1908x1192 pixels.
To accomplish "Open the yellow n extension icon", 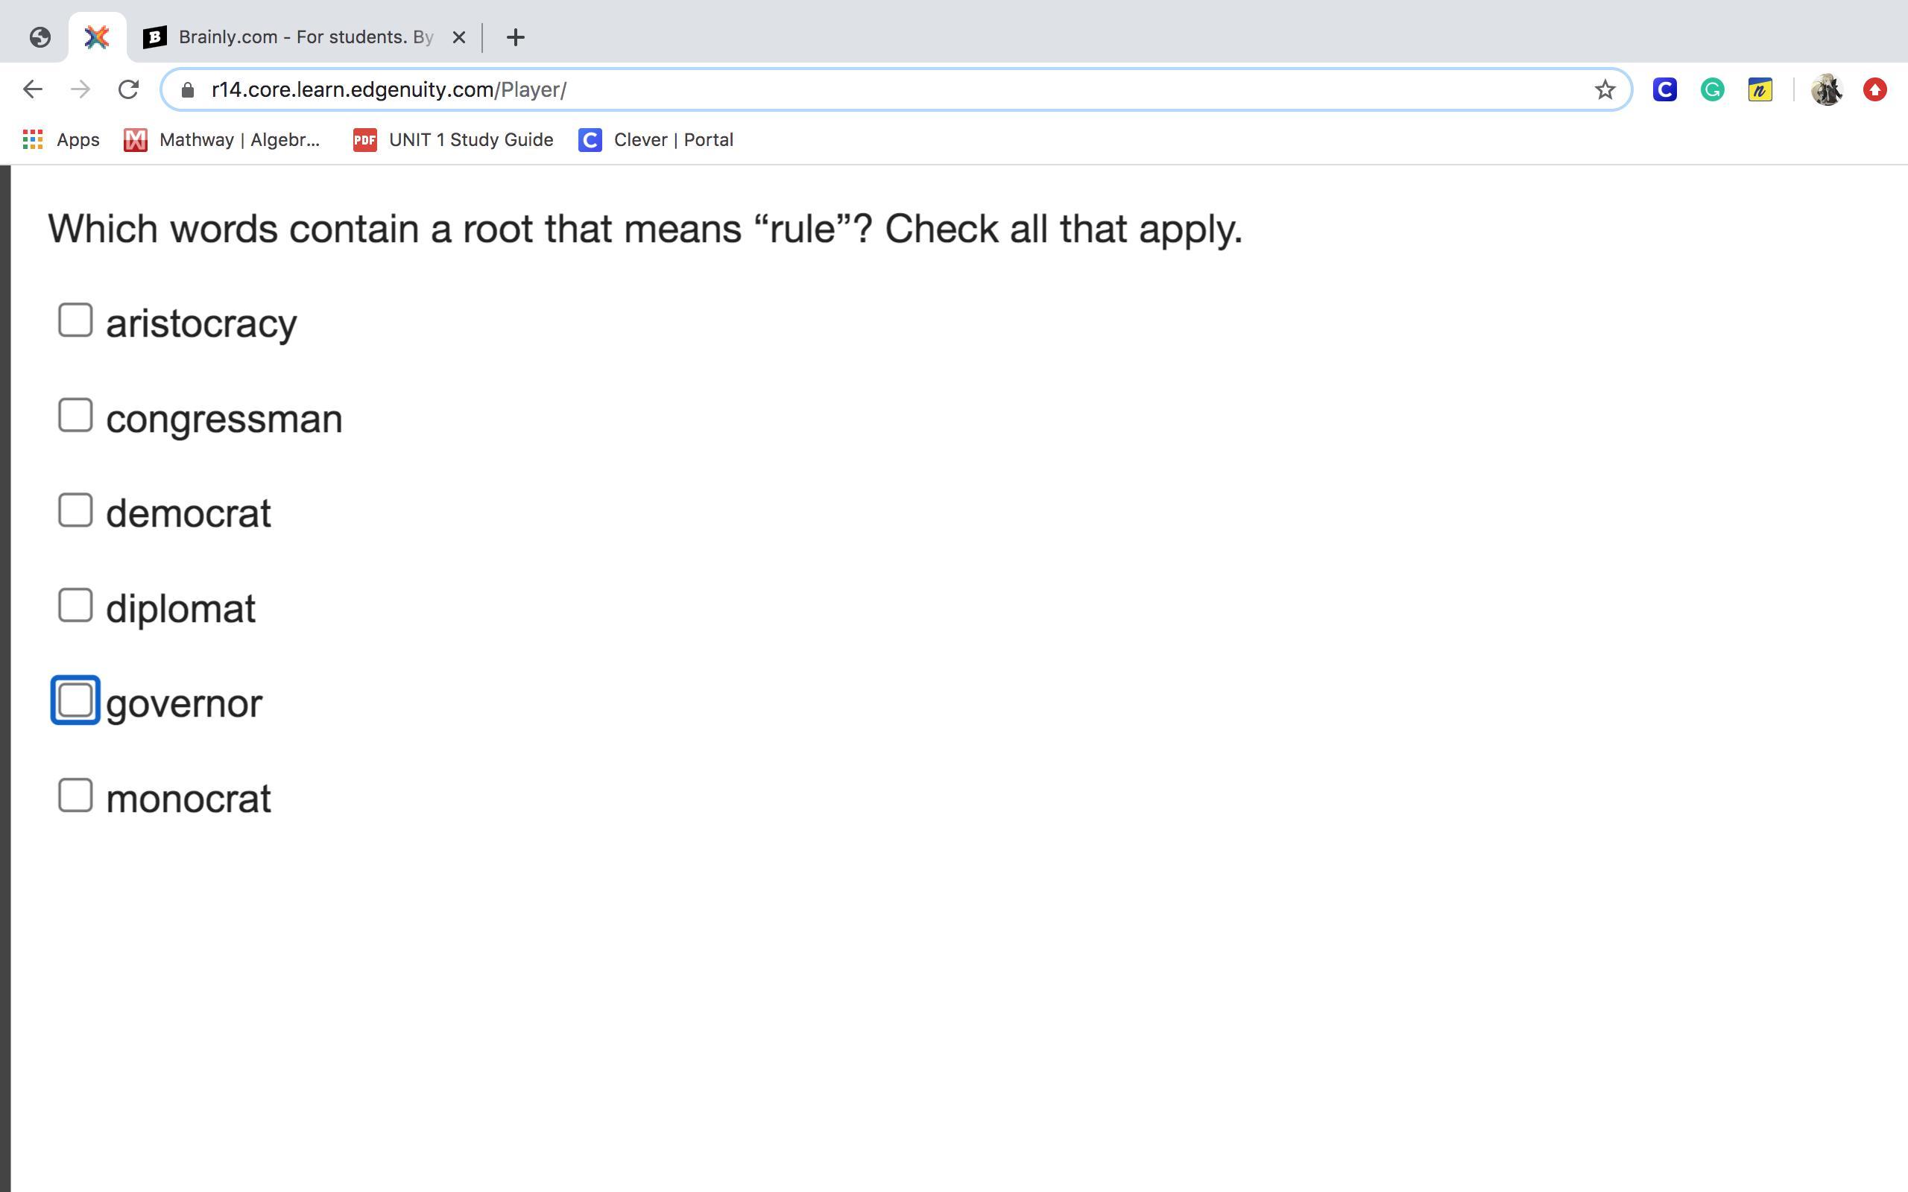I will tap(1759, 90).
